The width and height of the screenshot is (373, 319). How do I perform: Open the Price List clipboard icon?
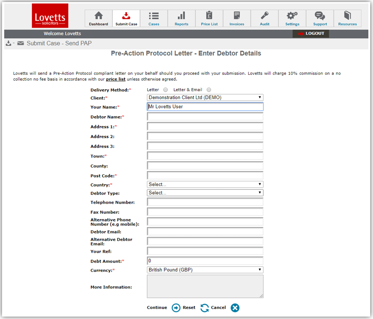coord(209,16)
